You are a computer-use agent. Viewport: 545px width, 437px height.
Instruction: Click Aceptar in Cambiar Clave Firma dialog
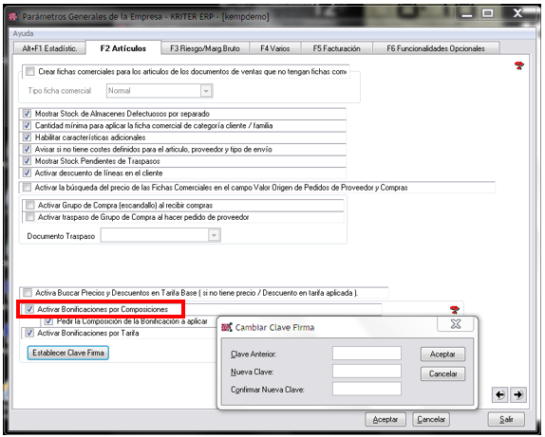(x=442, y=354)
